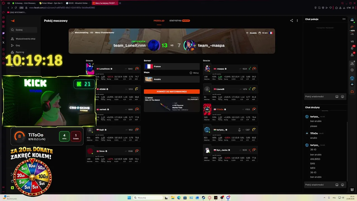Screen dimensions: 357x201
Task: Click the heart bookmark icon in address bar
Action: click(331, 8)
